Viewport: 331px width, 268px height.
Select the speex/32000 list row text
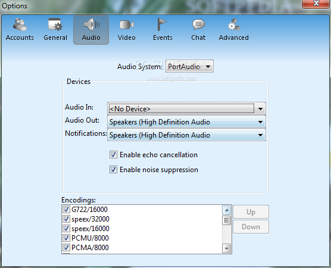(x=90, y=219)
